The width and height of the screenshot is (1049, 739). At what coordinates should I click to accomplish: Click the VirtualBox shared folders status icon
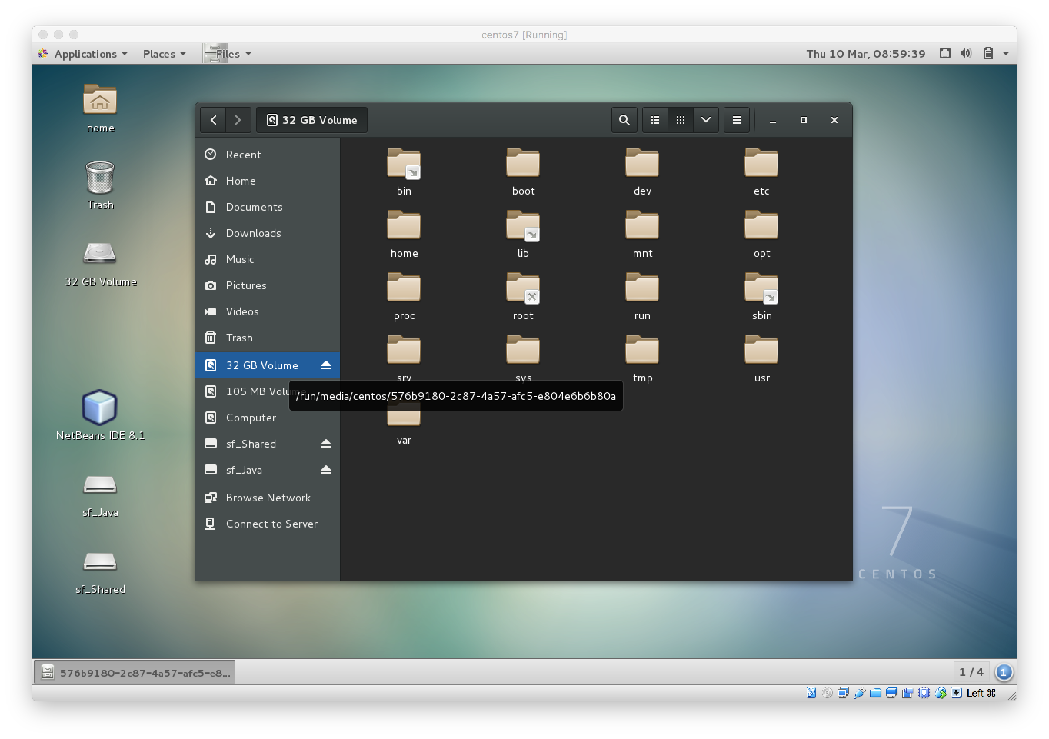(x=876, y=693)
